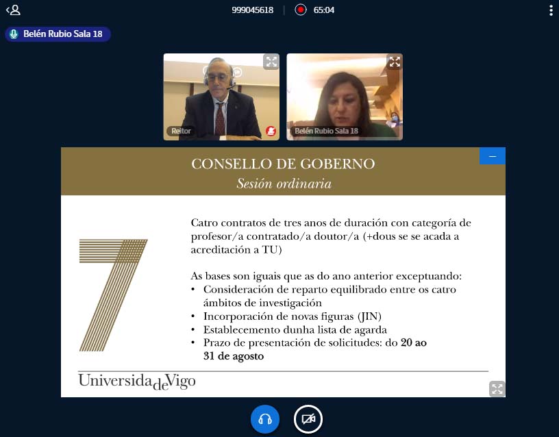Expand Reitor webcam to fullscreen
The width and height of the screenshot is (559, 437).
tap(271, 62)
